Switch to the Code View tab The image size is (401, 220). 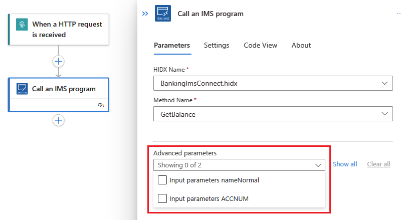[260, 45]
